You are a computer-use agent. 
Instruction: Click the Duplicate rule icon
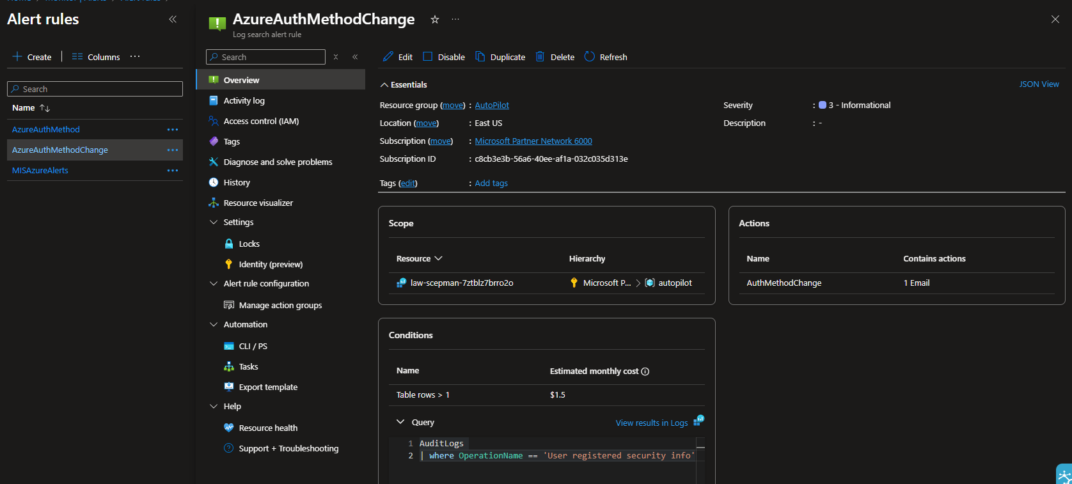(480, 57)
